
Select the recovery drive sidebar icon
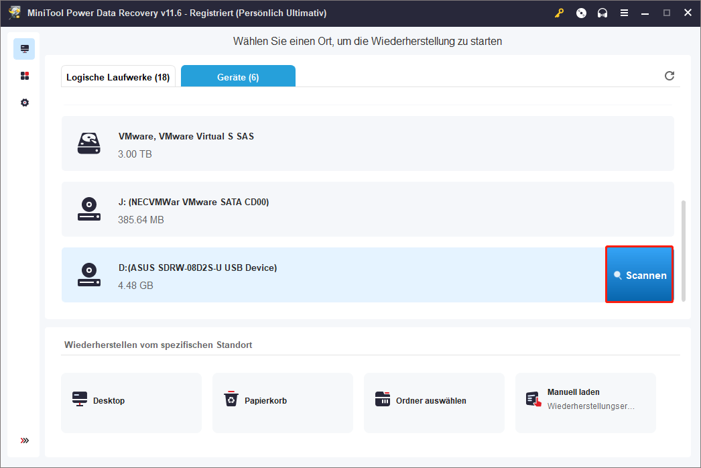(25, 49)
